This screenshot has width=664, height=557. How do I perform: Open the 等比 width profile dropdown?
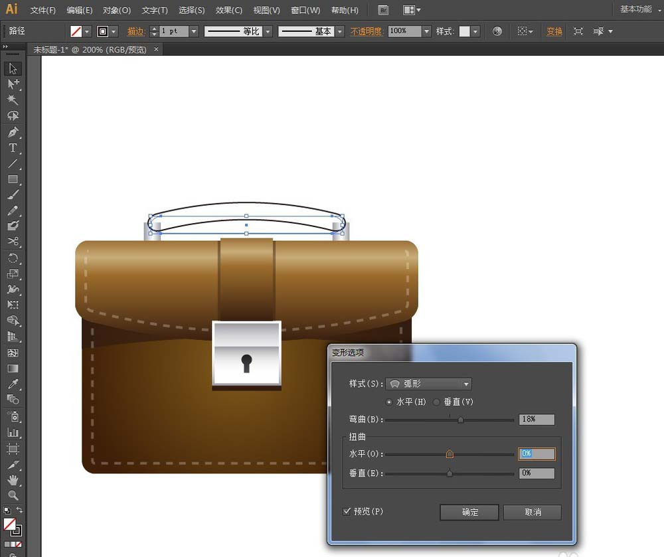pos(268,31)
